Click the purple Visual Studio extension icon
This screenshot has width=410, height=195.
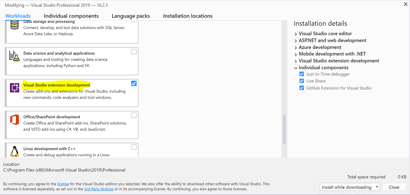14,88
